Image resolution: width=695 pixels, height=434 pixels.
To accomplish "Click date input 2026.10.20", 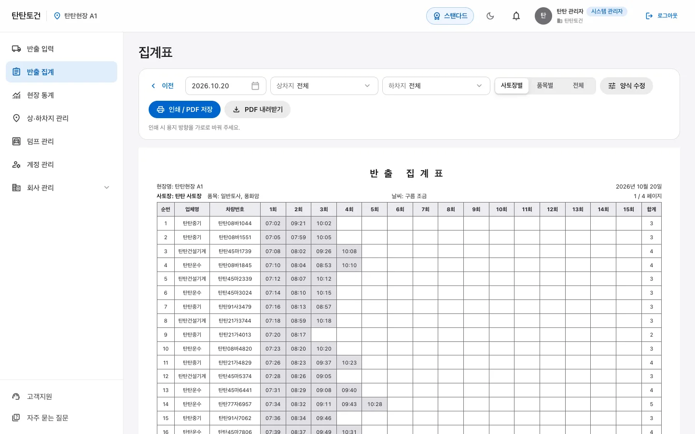I will pos(226,86).
